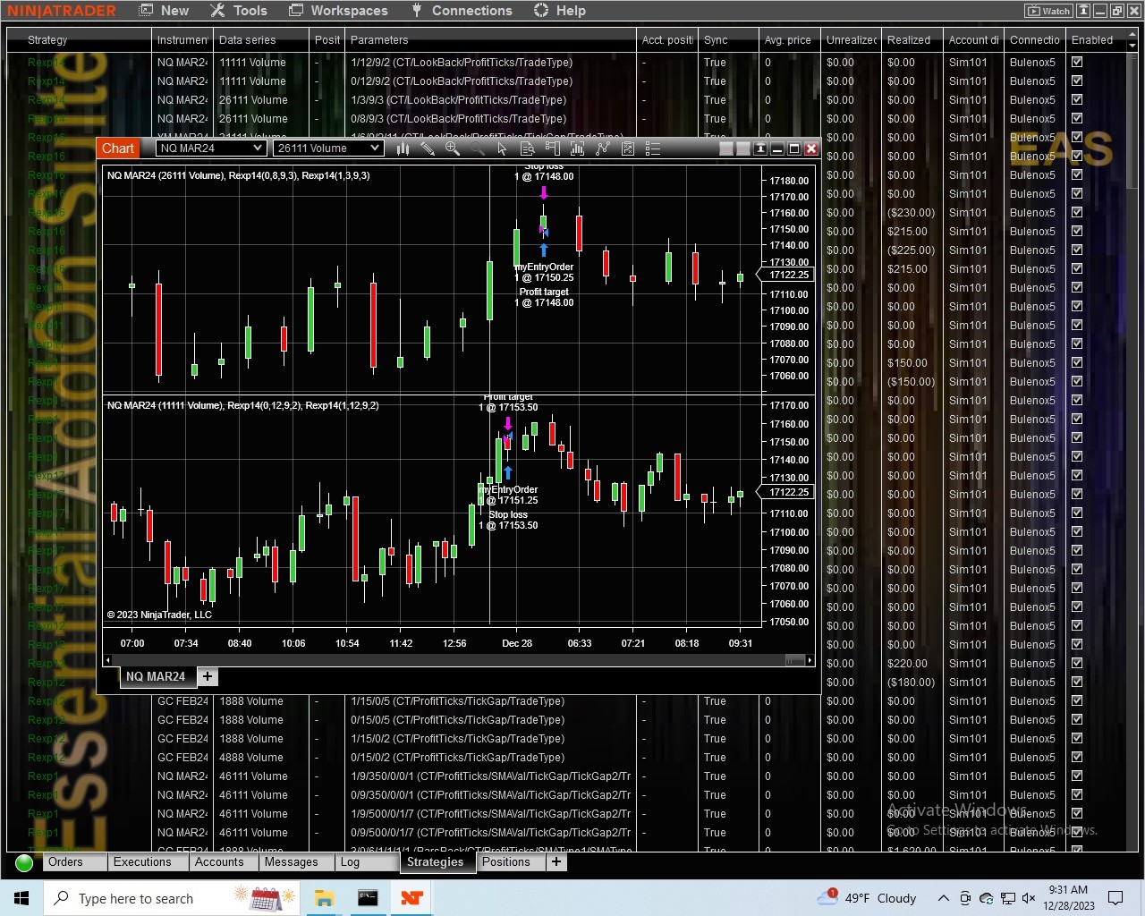This screenshot has height=916, width=1145.
Task: Click the NinjaTrader taskbar icon
Action: tap(411, 897)
